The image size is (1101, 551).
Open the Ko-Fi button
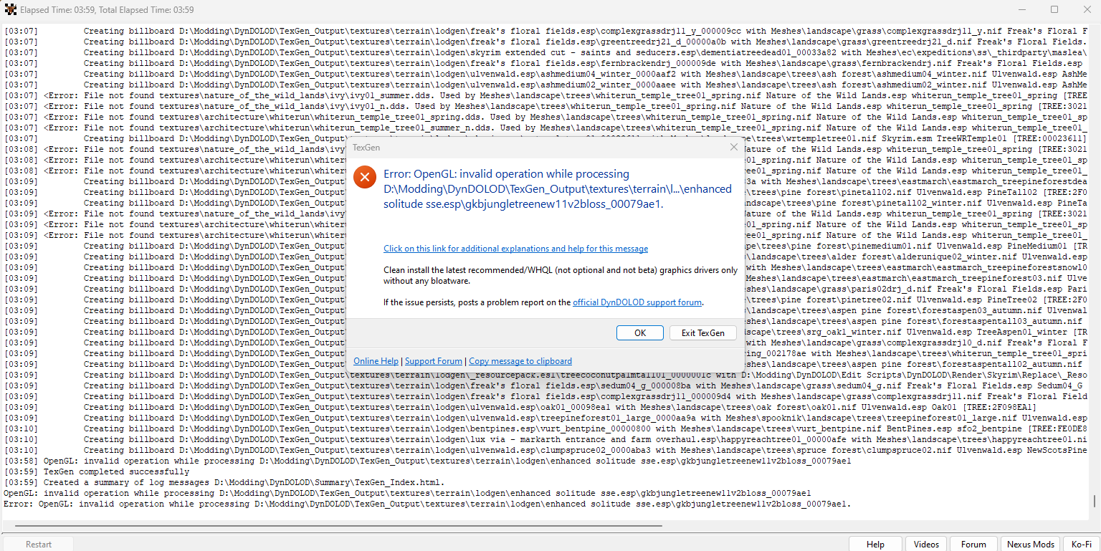(x=1082, y=544)
